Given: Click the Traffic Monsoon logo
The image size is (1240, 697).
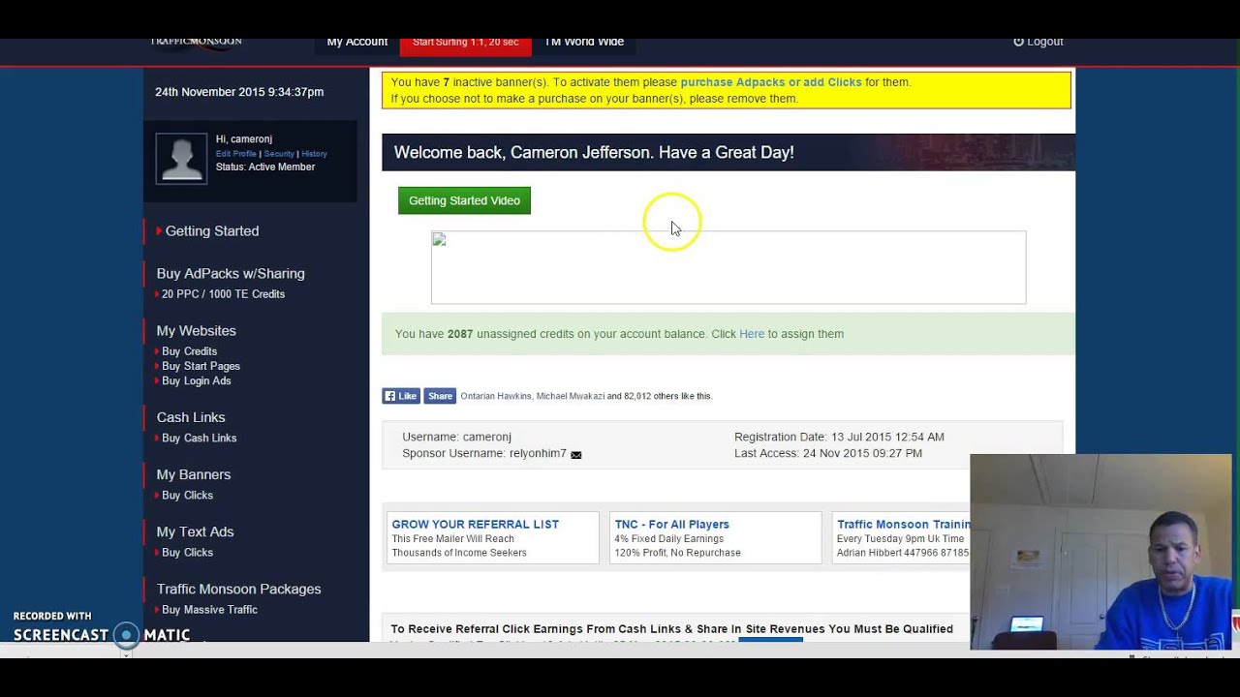Looking at the screenshot, I should (196, 43).
